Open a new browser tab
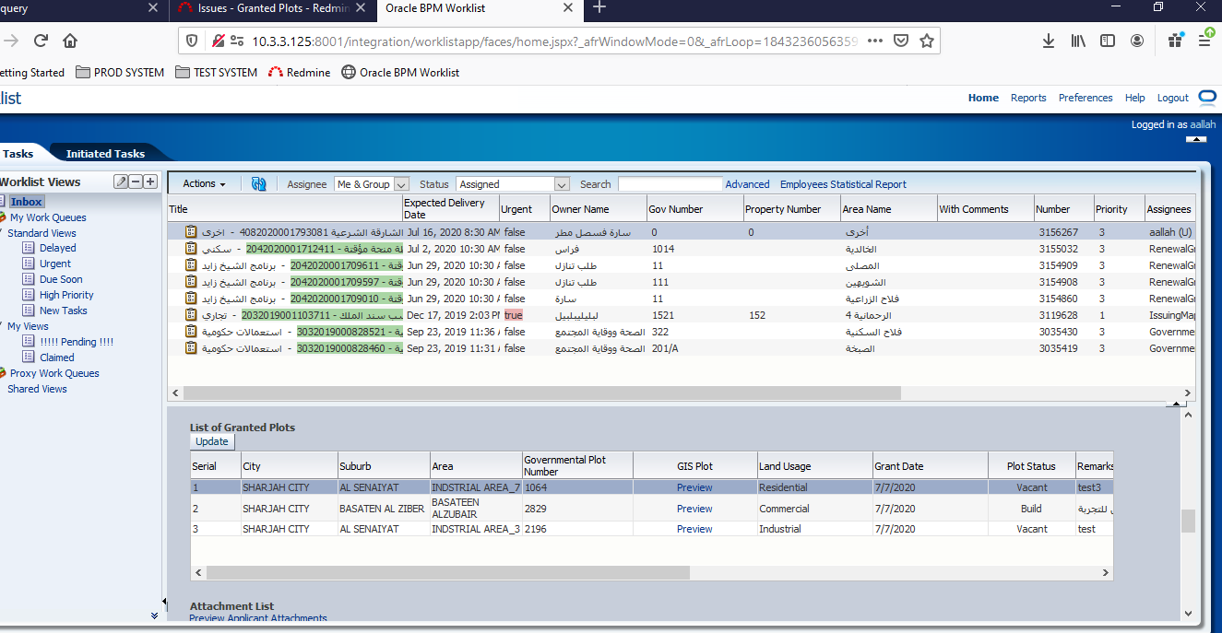Image resolution: width=1222 pixels, height=633 pixels. point(599,7)
